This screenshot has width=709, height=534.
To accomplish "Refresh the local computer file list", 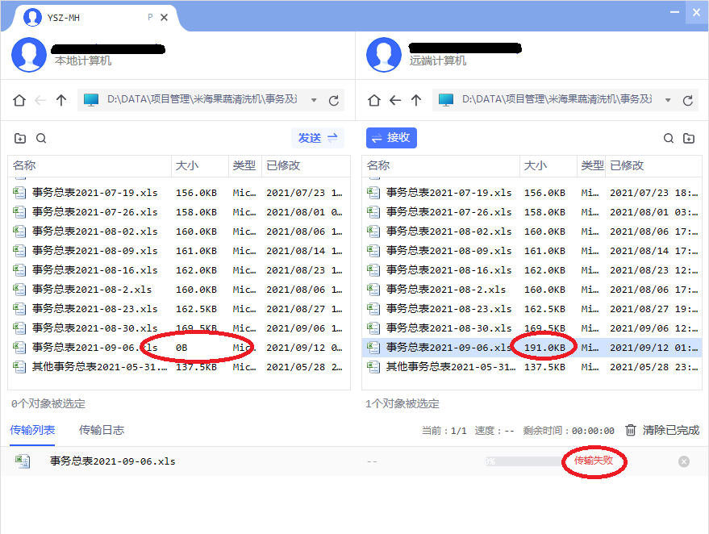I will pyautogui.click(x=334, y=100).
